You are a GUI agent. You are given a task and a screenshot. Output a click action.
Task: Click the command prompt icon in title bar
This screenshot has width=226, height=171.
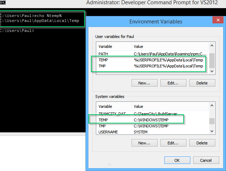pyautogui.click(x=3, y=2)
